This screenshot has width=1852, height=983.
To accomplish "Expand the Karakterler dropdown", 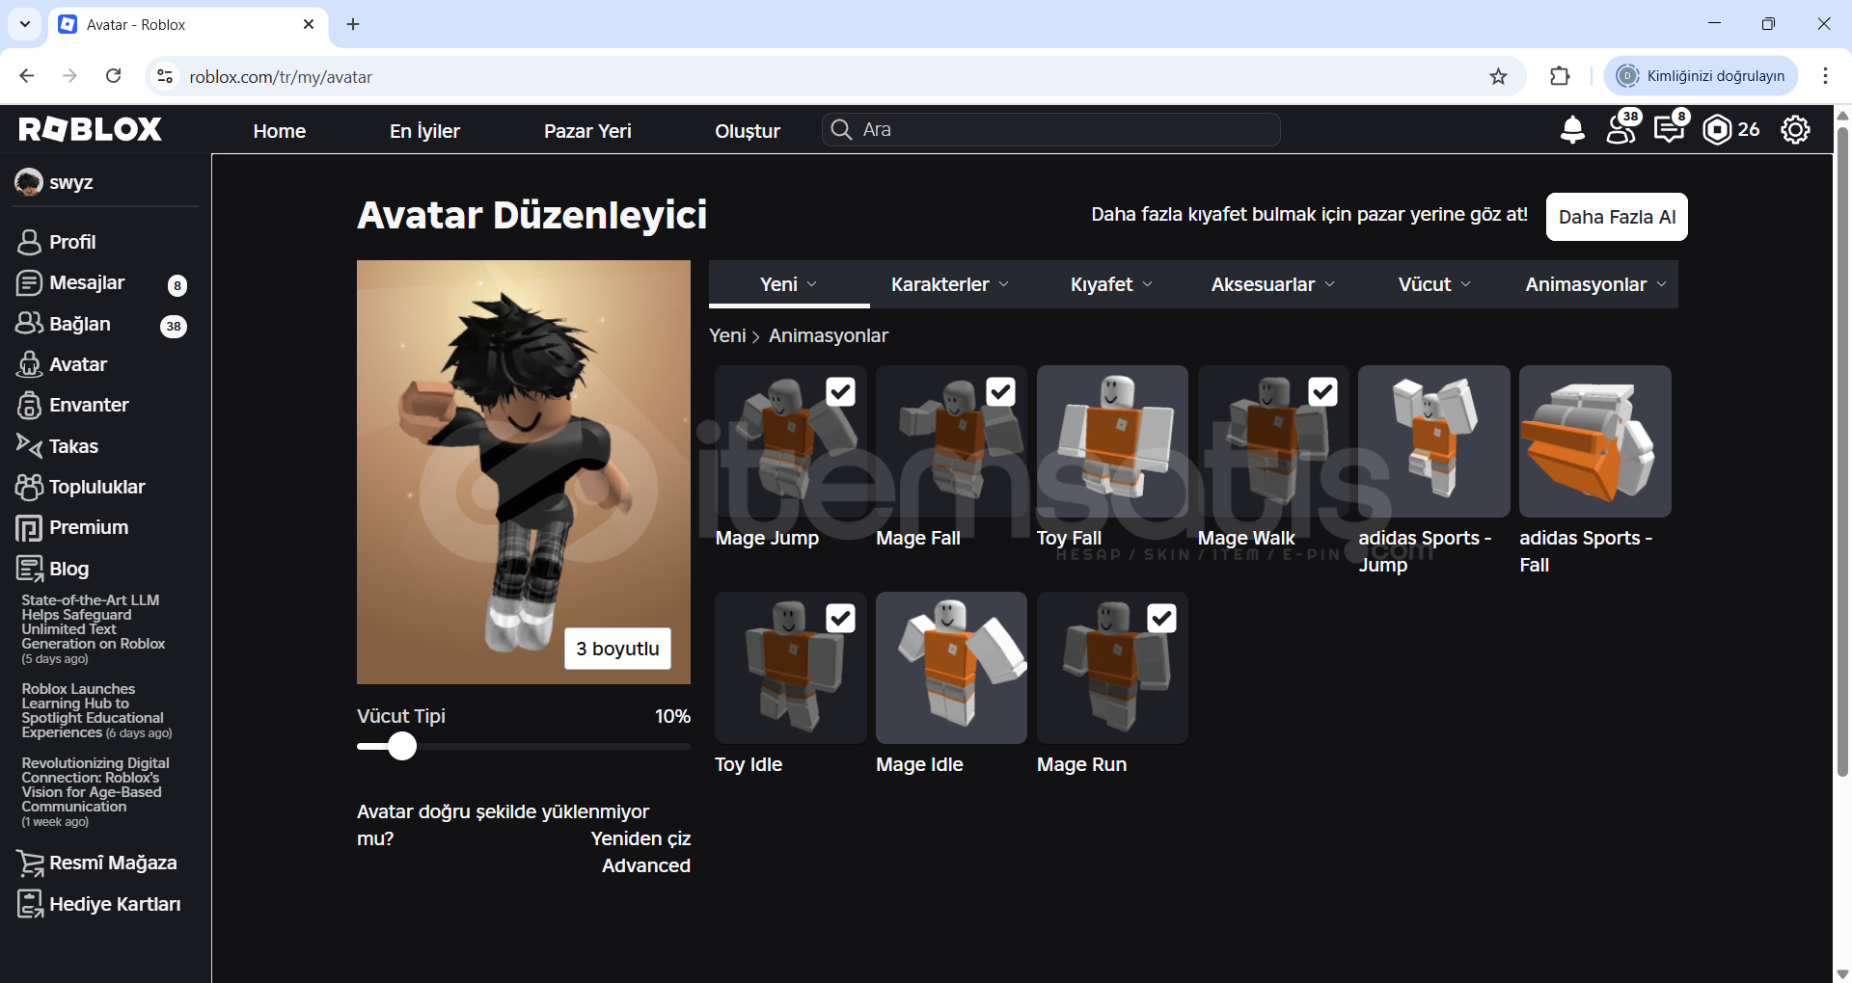I will click(950, 284).
